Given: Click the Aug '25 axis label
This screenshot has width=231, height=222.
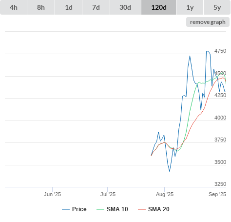Looking at the screenshot, I should coord(165,194).
